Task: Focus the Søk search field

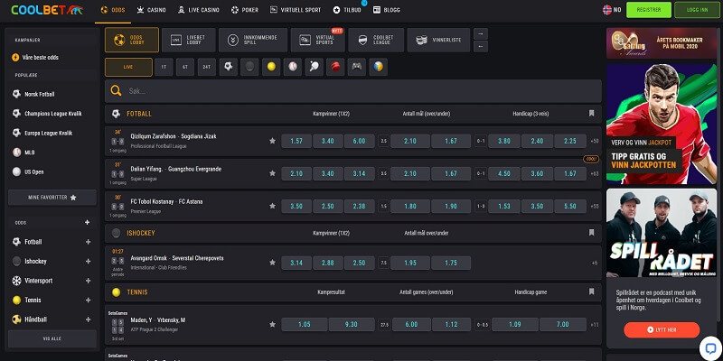Action: click(x=353, y=91)
